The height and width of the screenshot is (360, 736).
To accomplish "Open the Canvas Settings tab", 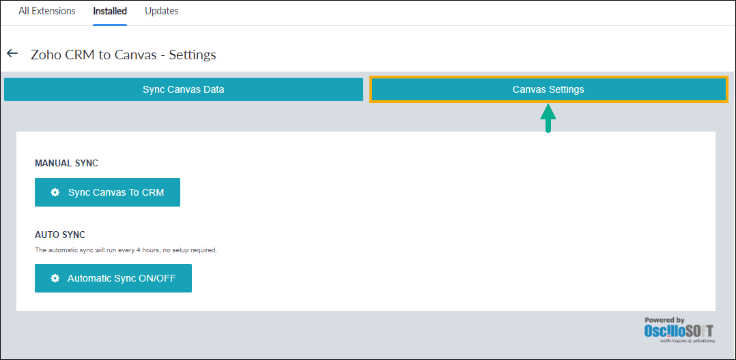I will (x=548, y=89).
